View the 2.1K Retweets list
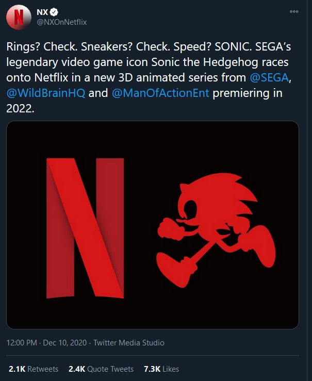The height and width of the screenshot is (381, 312). click(34, 369)
